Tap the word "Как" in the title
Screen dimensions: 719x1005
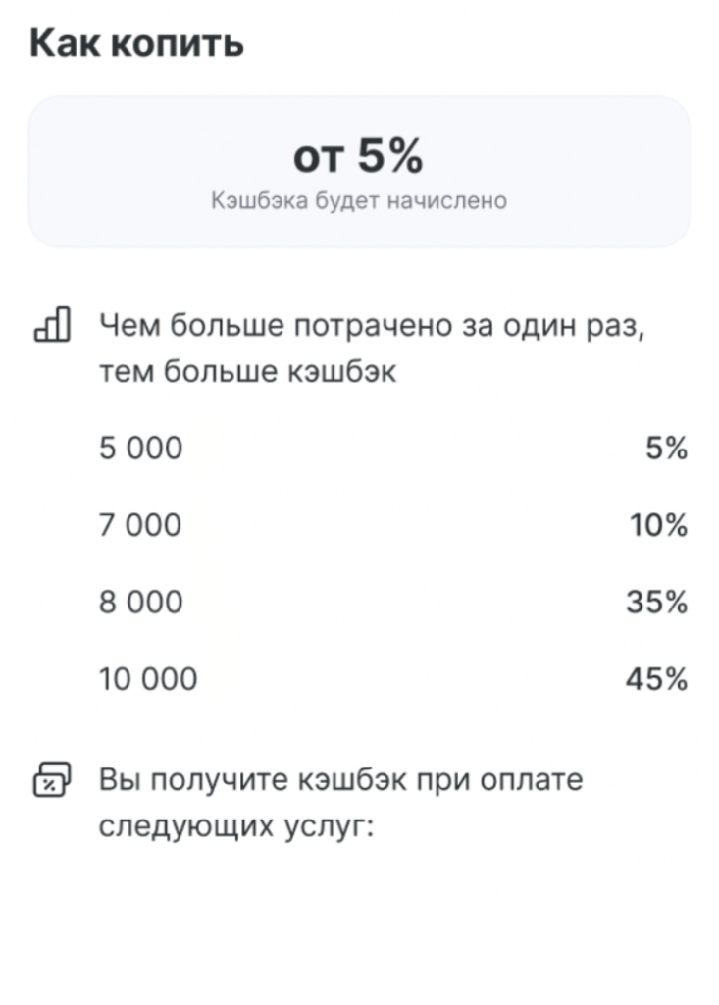point(64,45)
